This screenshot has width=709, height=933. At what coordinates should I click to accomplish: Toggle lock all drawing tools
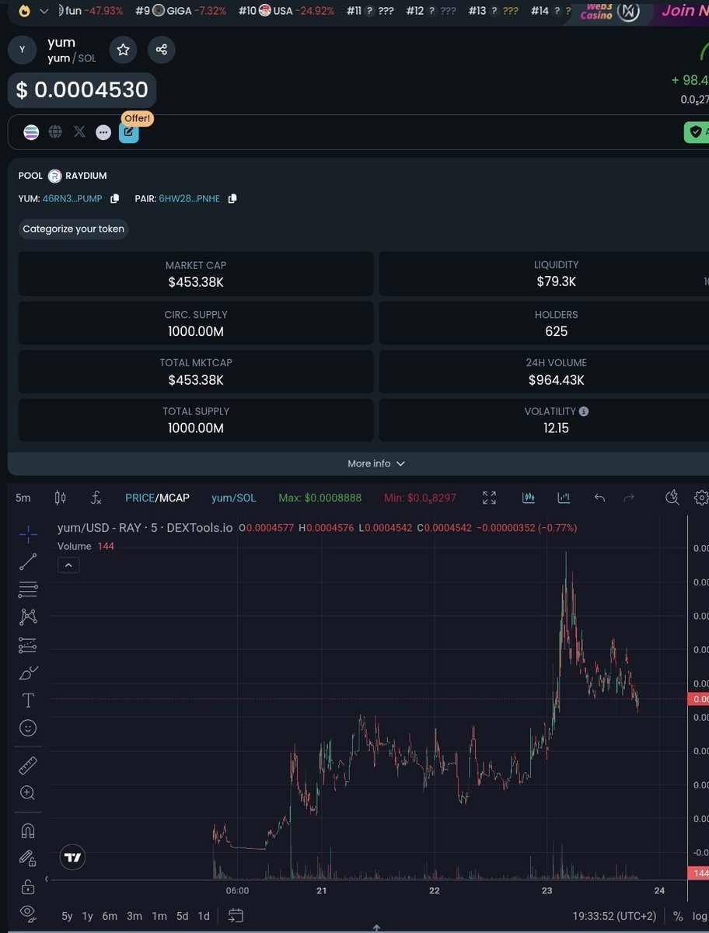pos(28,886)
